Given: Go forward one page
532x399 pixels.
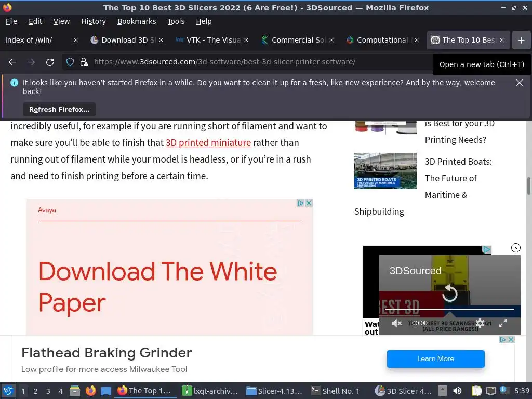Looking at the screenshot, I should point(31,62).
